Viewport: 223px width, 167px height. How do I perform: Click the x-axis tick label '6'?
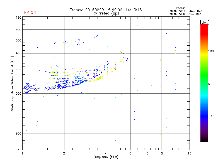[130, 153]
